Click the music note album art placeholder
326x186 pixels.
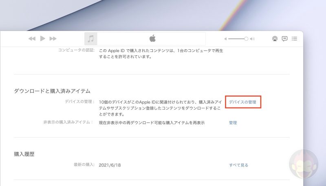(x=90, y=39)
